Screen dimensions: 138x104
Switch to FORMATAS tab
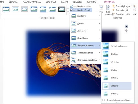tap(109, 2)
